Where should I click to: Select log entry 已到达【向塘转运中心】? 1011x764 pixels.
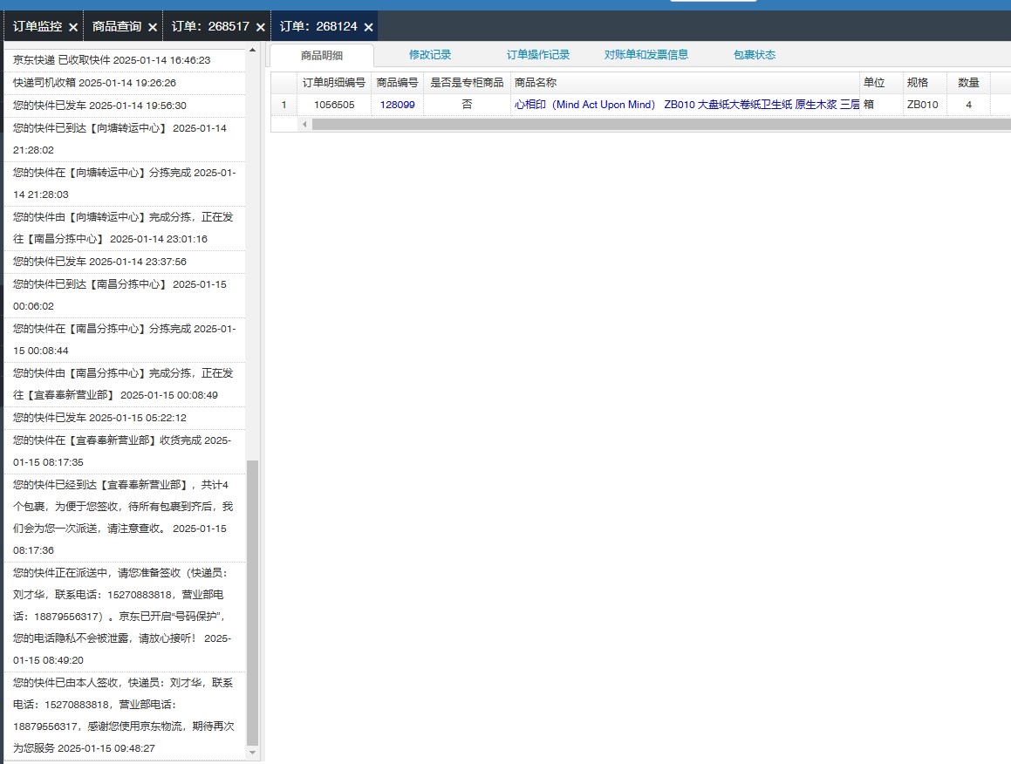pos(125,139)
